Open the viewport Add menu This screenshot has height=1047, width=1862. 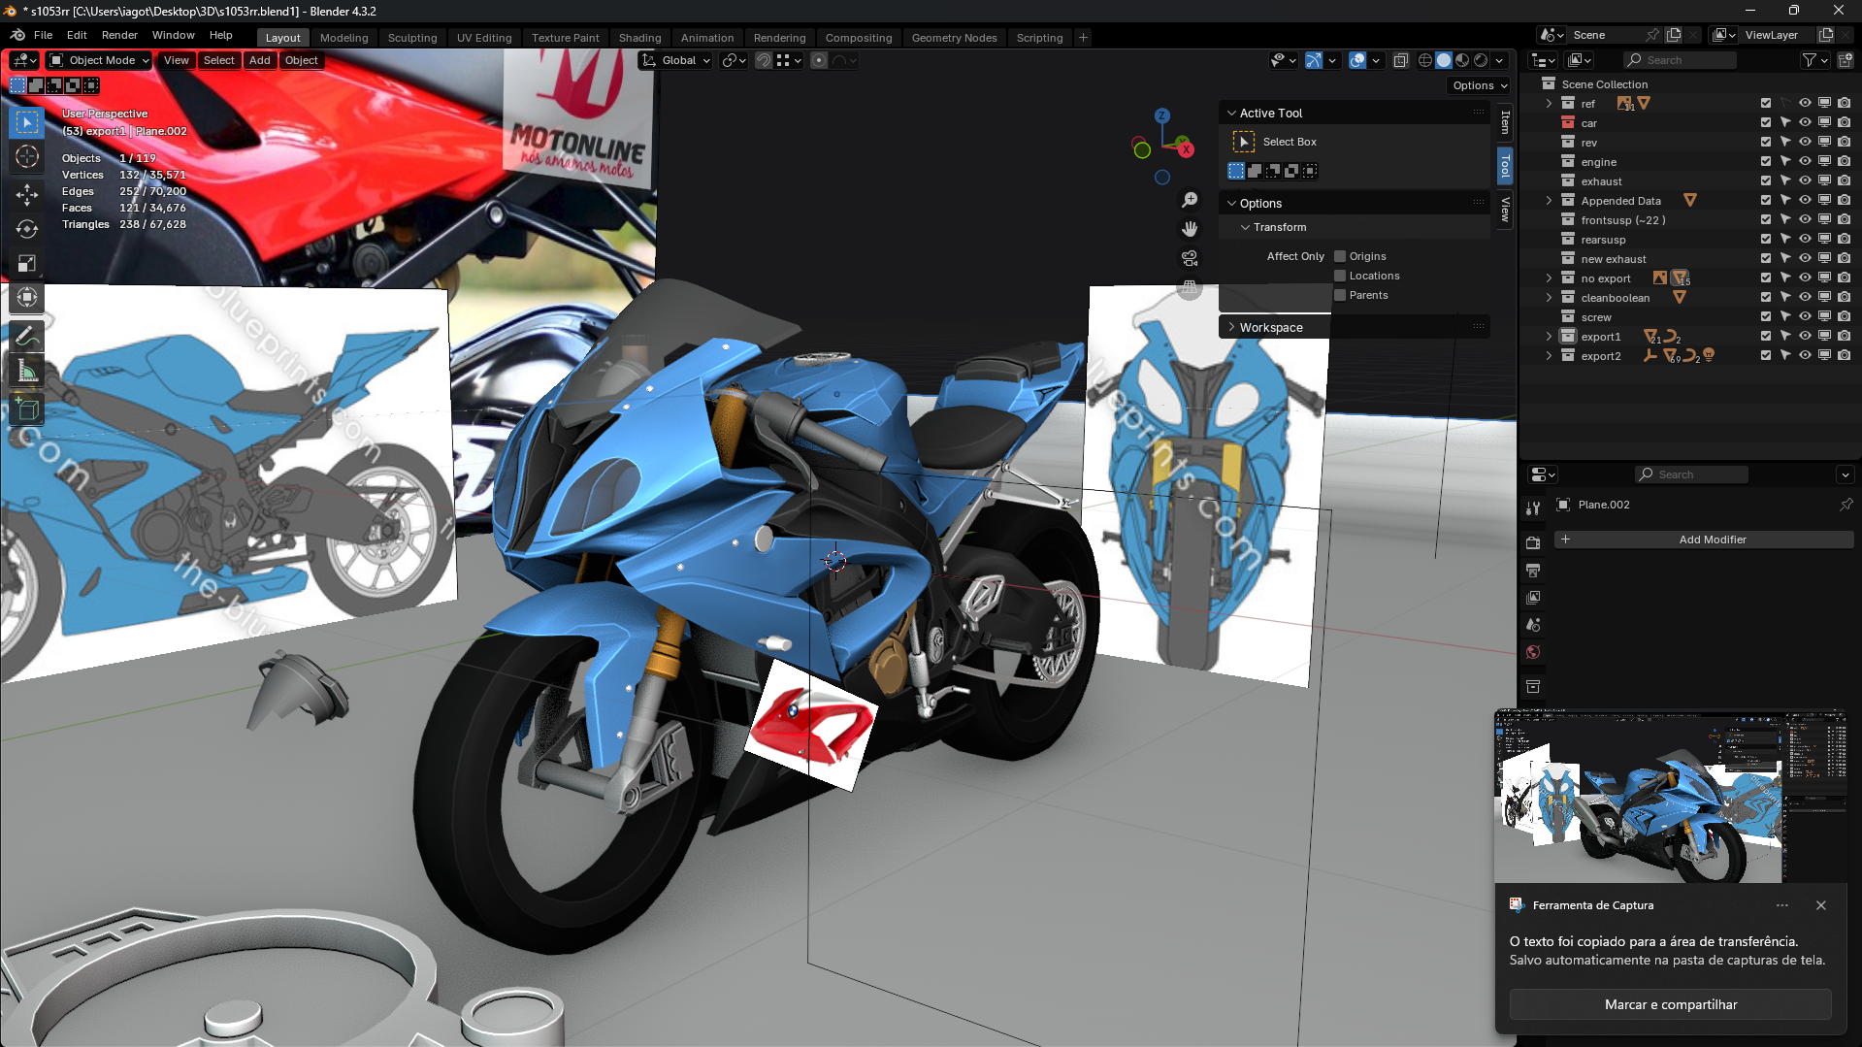[x=259, y=60]
